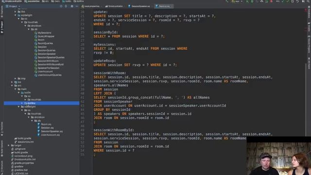Expand the target folder arrow

click(x=9, y=145)
